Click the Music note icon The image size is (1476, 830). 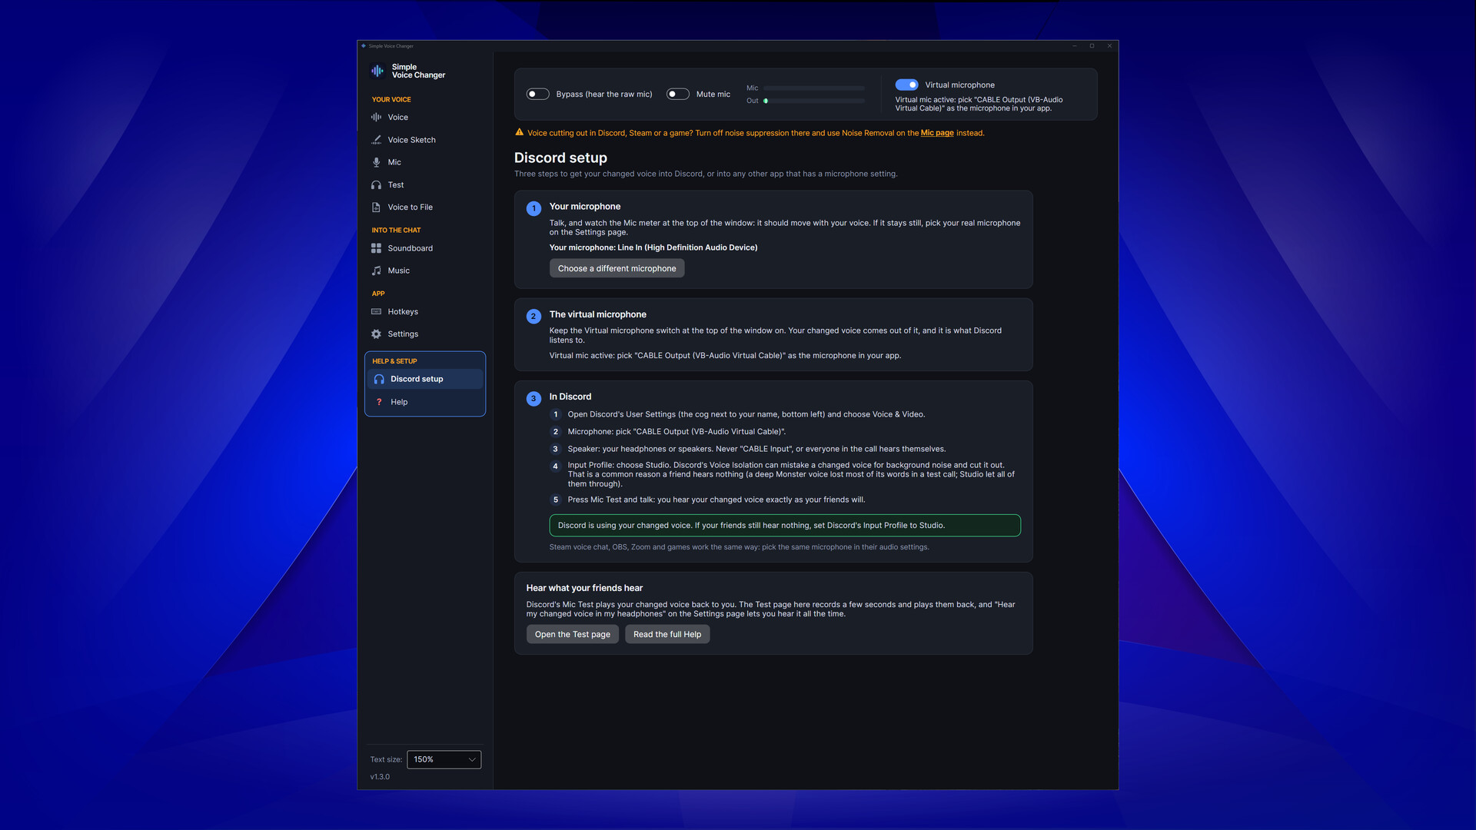click(376, 271)
